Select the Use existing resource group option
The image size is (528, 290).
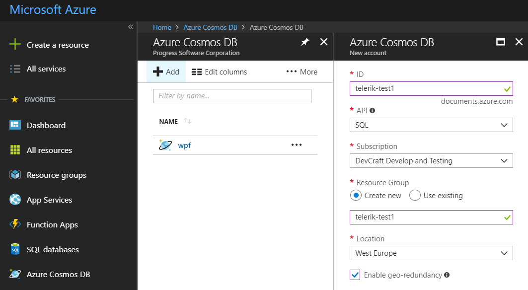[x=415, y=195]
